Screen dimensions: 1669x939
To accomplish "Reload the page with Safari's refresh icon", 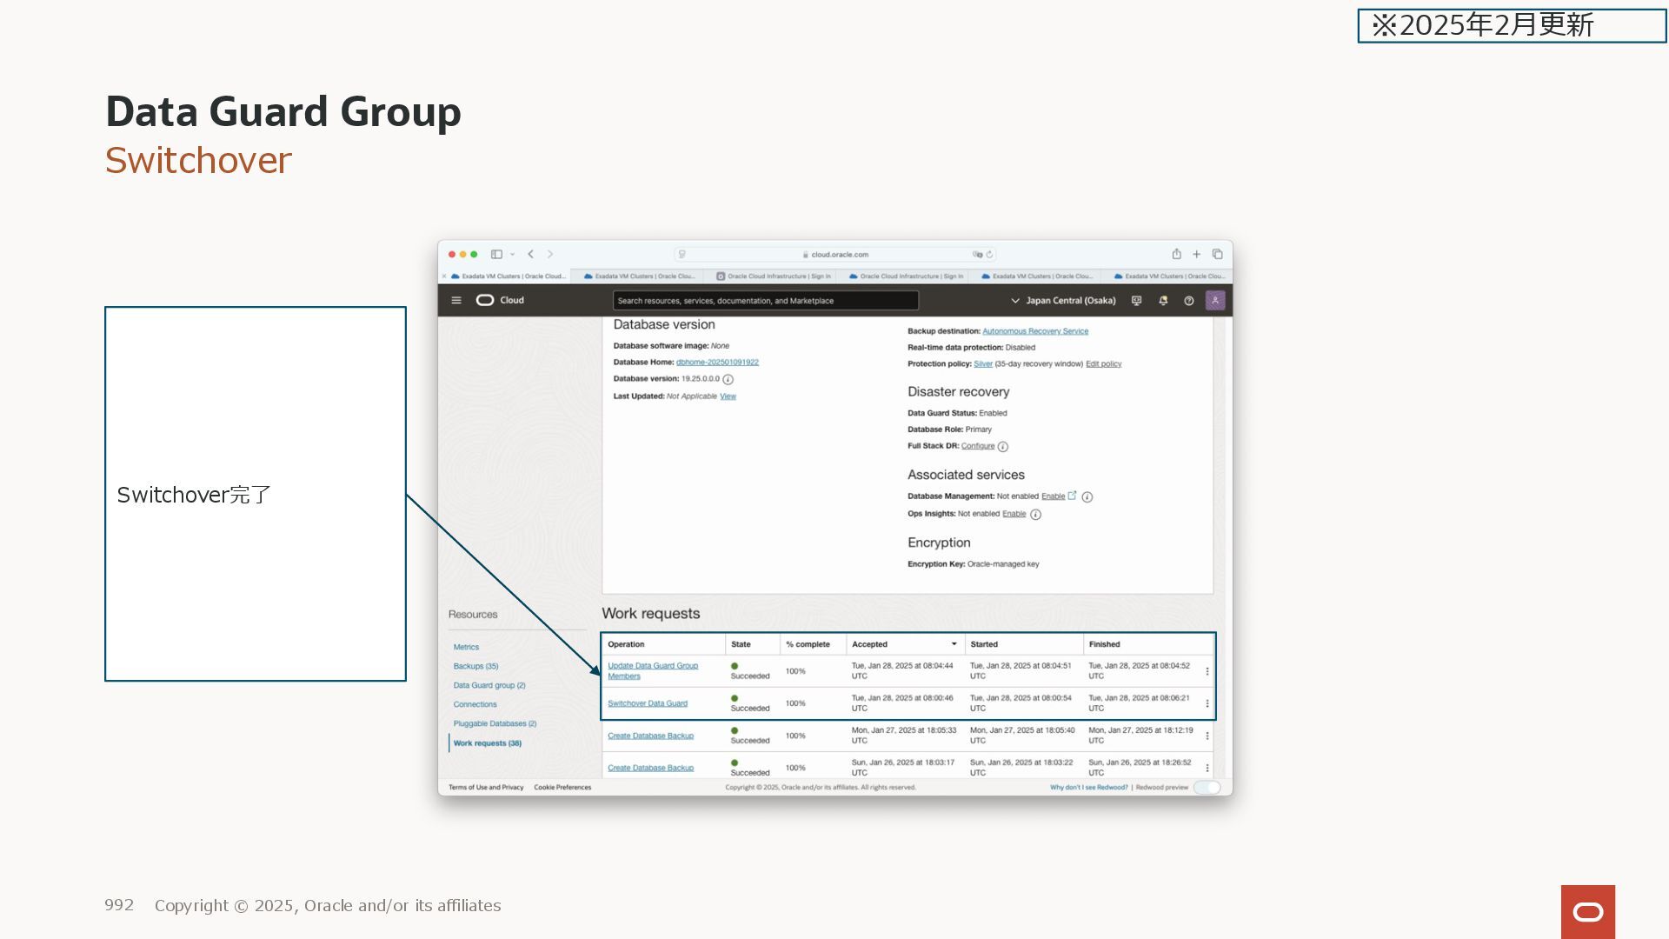I will coord(989,255).
